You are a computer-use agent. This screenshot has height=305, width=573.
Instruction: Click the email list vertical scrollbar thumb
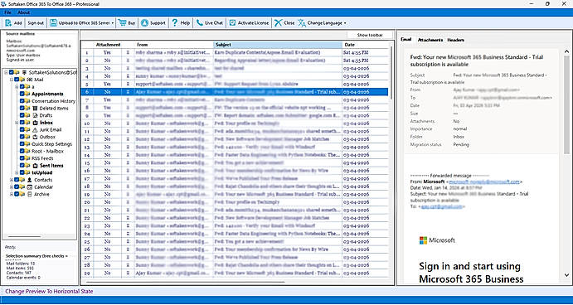click(391, 72)
